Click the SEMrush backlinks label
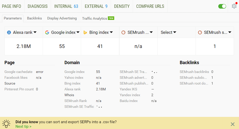 coord(194,72)
